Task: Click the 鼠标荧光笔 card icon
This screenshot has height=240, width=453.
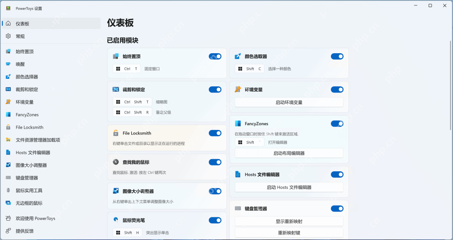Action: (x=116, y=220)
